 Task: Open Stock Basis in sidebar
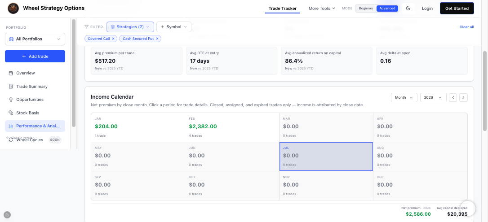tap(35, 113)
